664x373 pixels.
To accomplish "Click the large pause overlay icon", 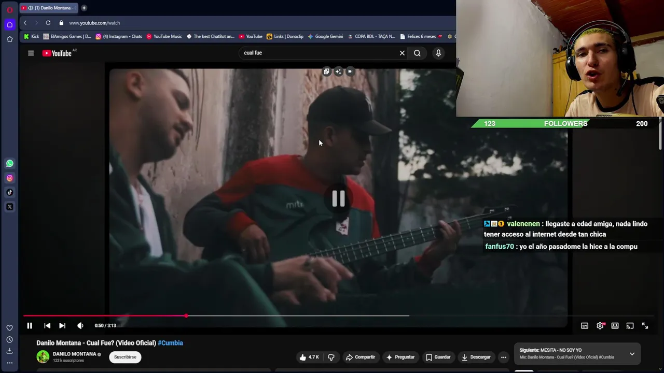I will (338, 198).
